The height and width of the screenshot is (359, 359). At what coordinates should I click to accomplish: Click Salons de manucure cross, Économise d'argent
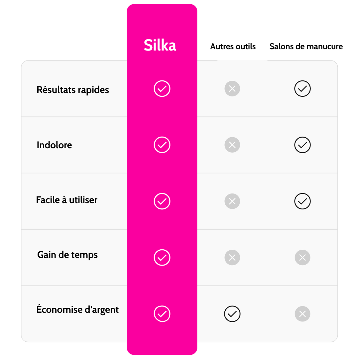point(302,314)
